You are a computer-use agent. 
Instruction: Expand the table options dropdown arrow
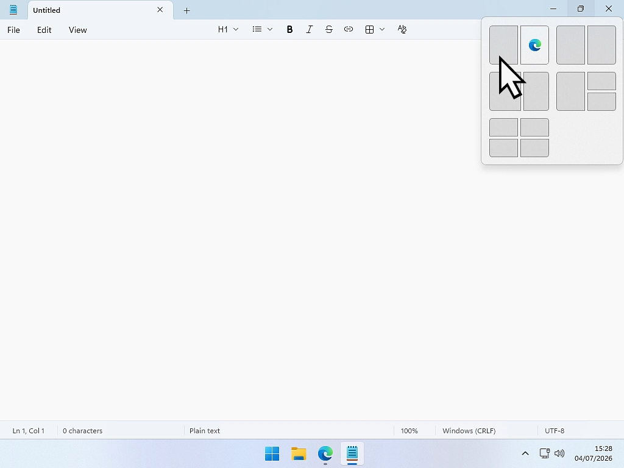pos(382,29)
